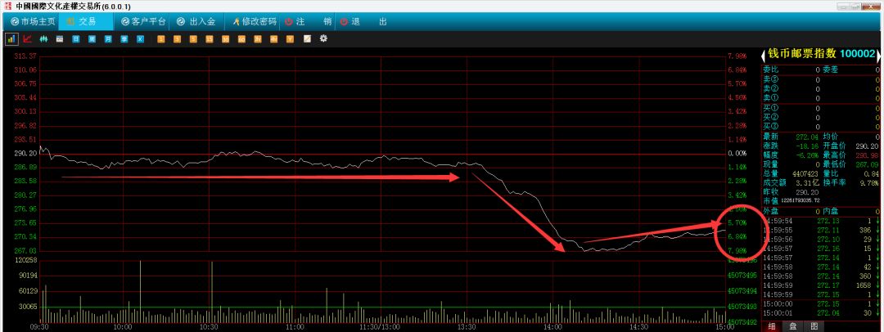Open the 出入金 tab
The height and width of the screenshot is (332, 884).
196,21
